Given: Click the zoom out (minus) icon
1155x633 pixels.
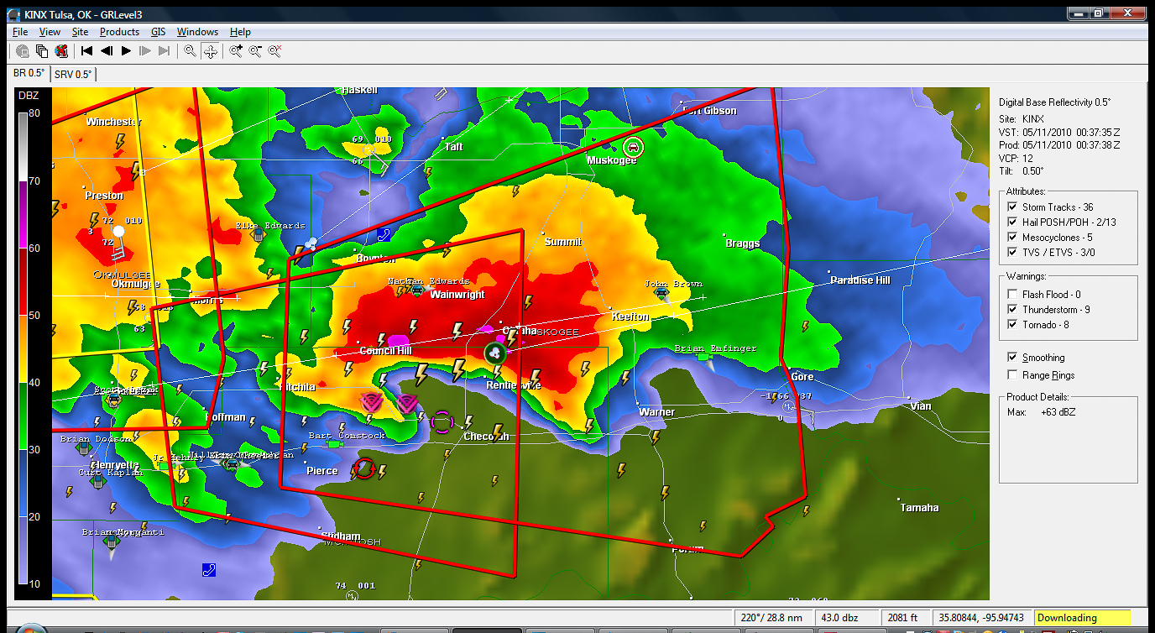Looking at the screenshot, I should pyautogui.click(x=255, y=51).
